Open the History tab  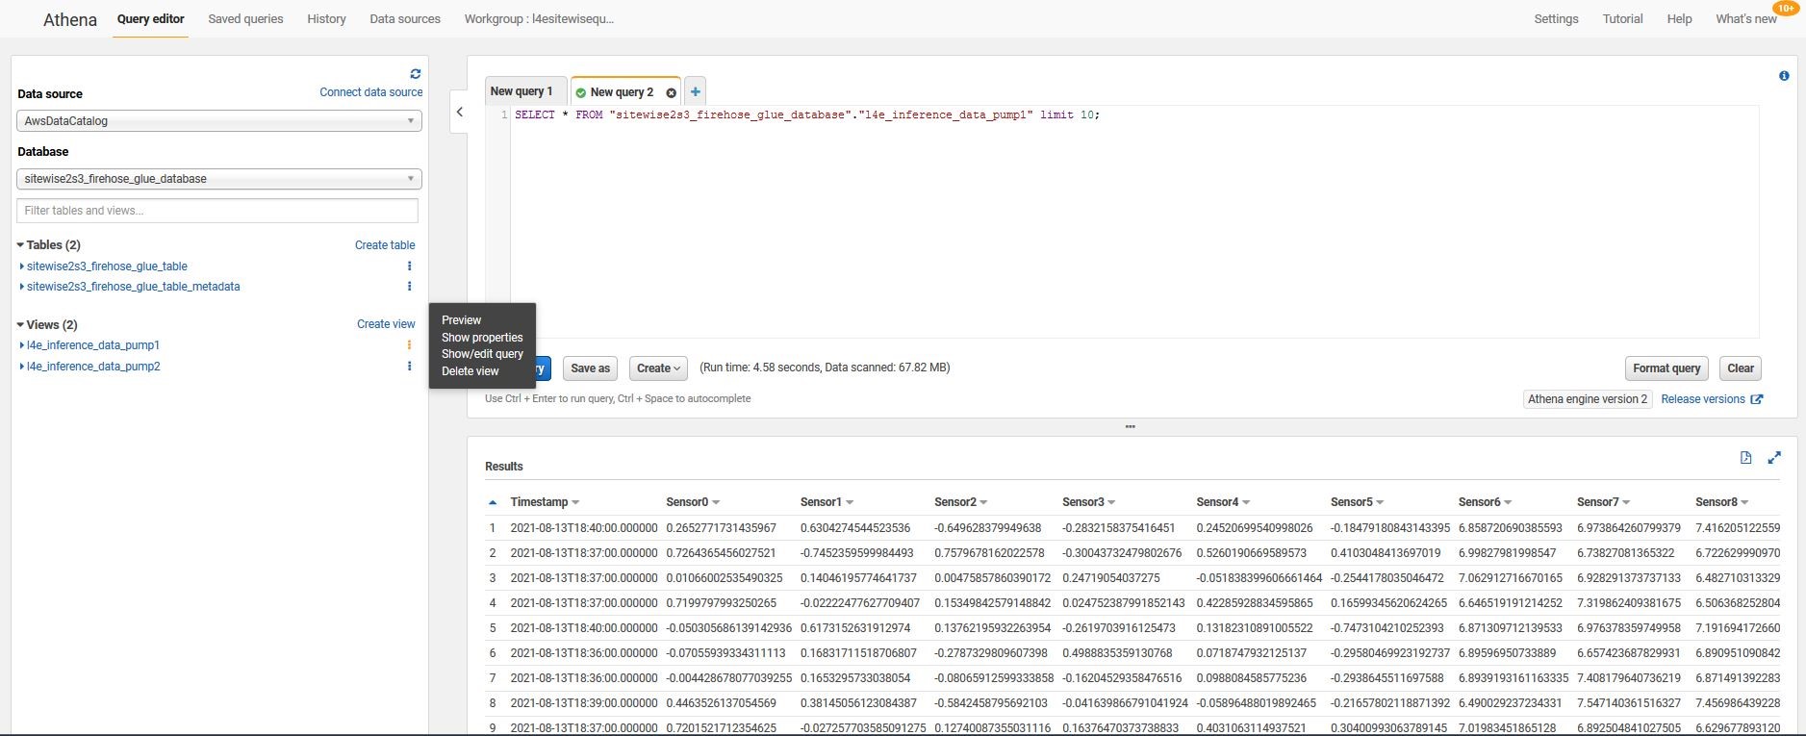(x=326, y=19)
